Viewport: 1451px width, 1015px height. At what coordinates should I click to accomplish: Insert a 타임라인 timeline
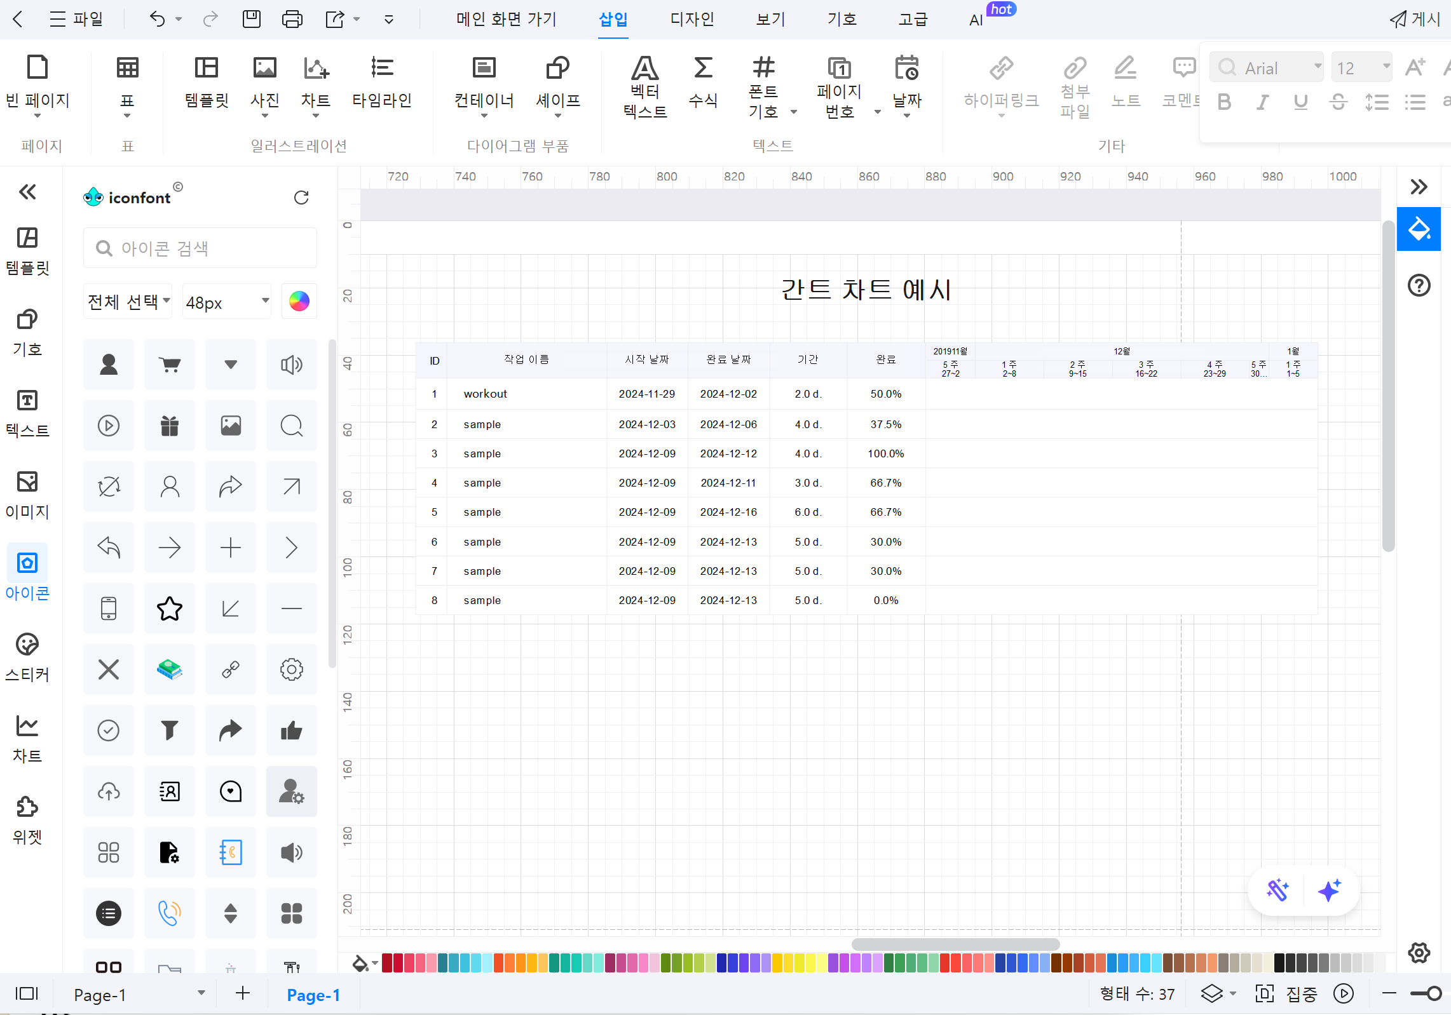382,83
